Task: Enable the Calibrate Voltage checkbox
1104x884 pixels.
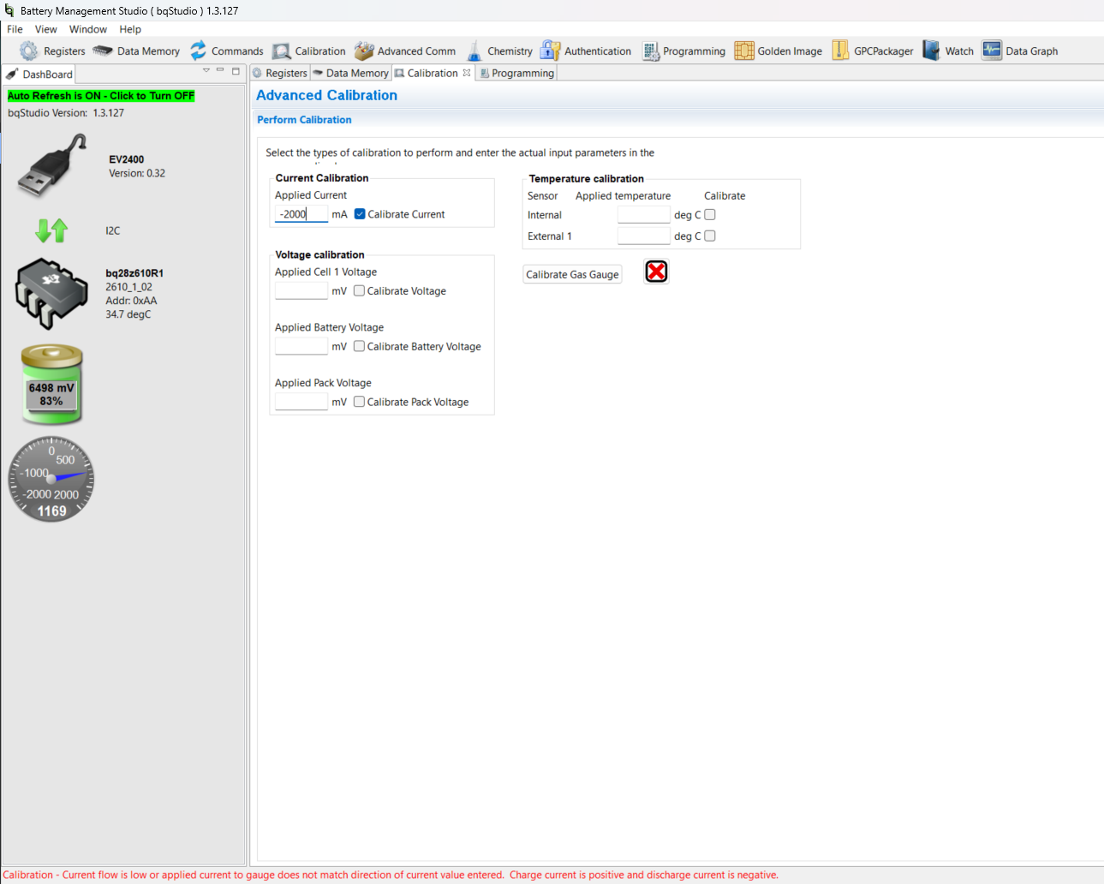Action: [360, 291]
